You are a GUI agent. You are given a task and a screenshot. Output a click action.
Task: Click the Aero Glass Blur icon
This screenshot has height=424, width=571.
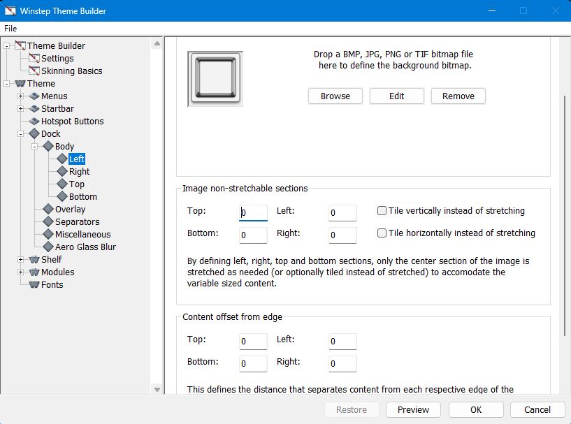48,247
